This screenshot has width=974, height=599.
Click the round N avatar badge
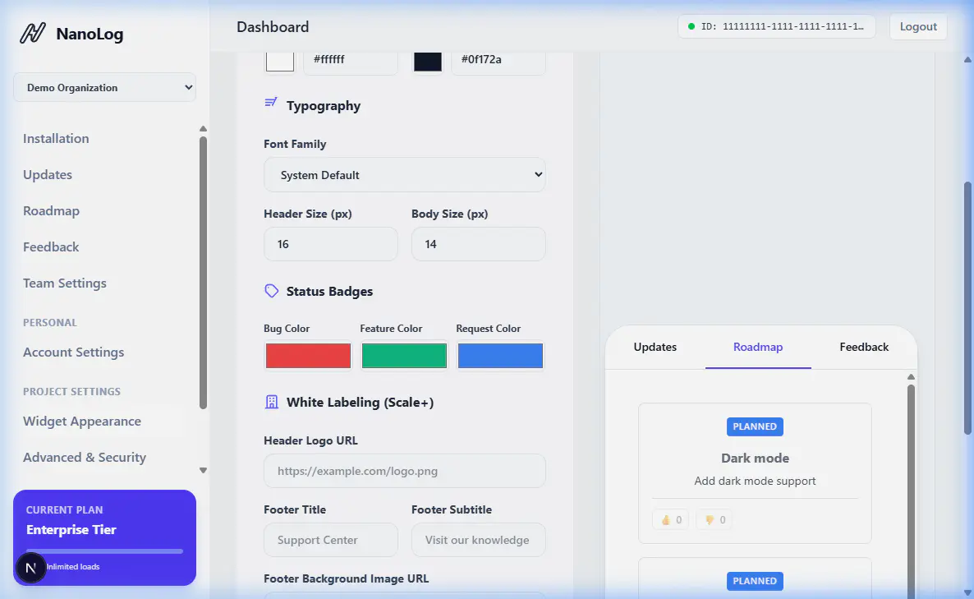31,568
